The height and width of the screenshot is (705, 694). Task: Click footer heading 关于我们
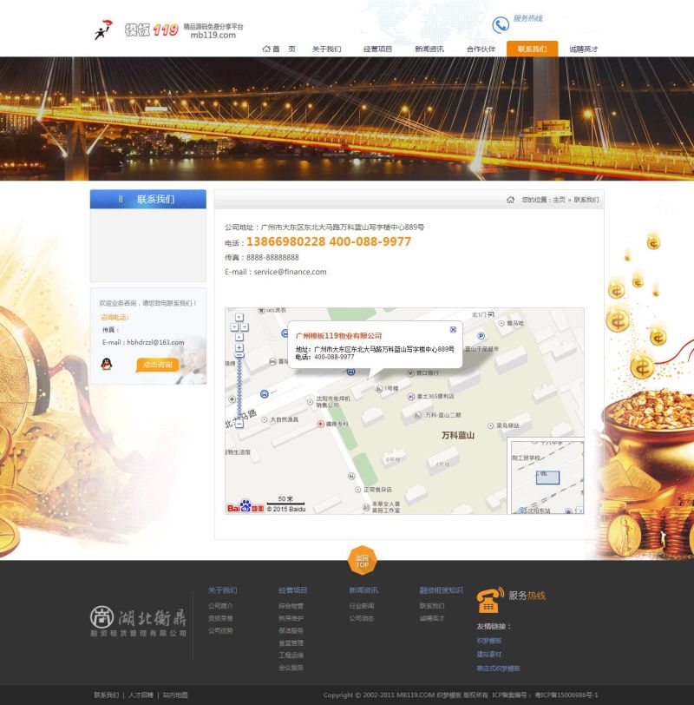(x=222, y=590)
